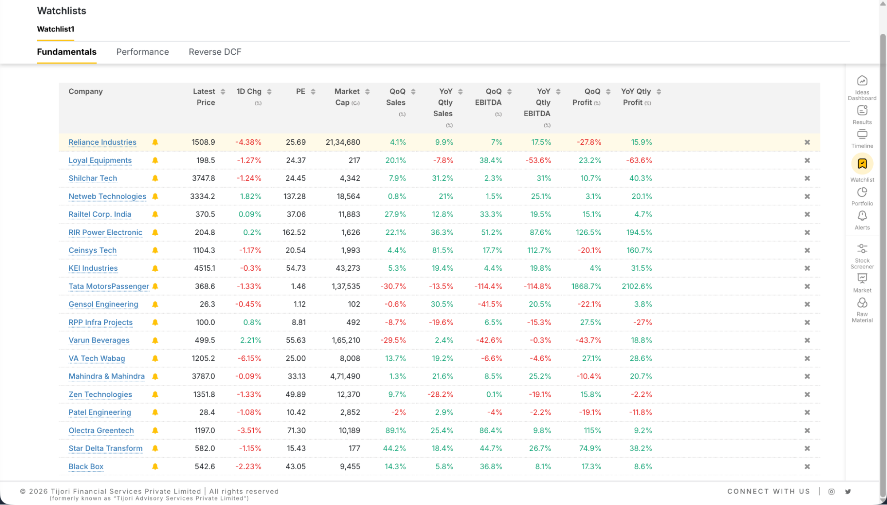Open the Timeline sidebar icon
887x505 pixels.
pyautogui.click(x=862, y=134)
